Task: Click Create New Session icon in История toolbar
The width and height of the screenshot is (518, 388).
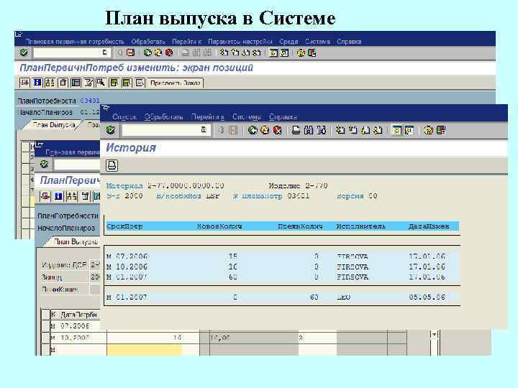Action: point(396,130)
